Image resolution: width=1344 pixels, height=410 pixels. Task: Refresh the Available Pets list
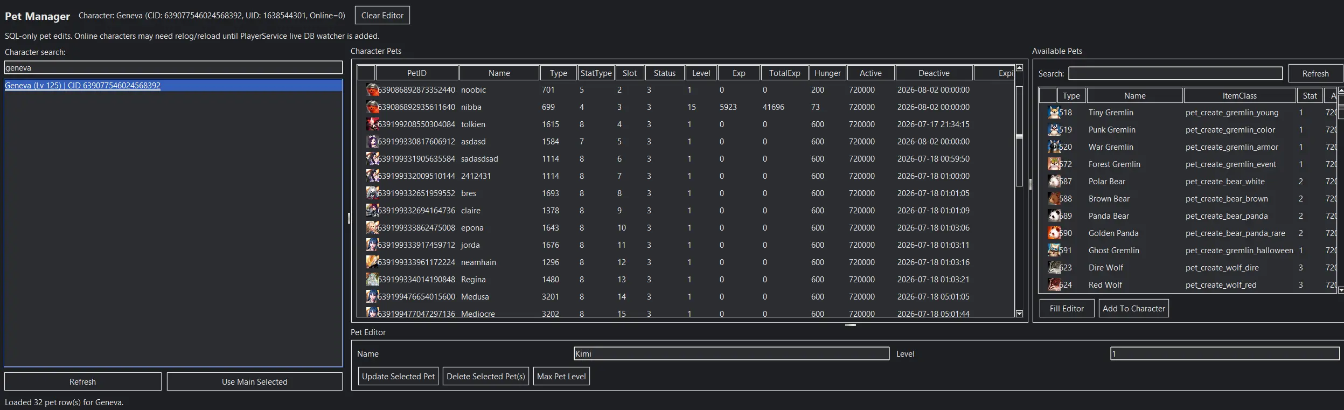coord(1315,74)
